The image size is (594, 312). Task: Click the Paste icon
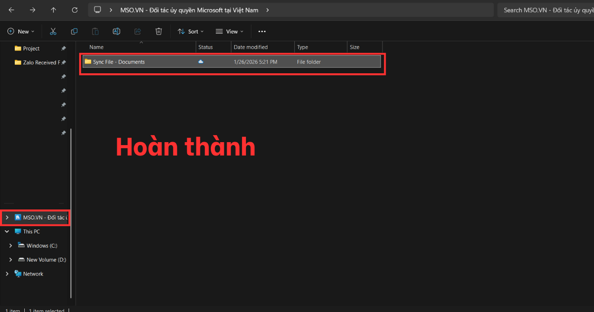95,31
